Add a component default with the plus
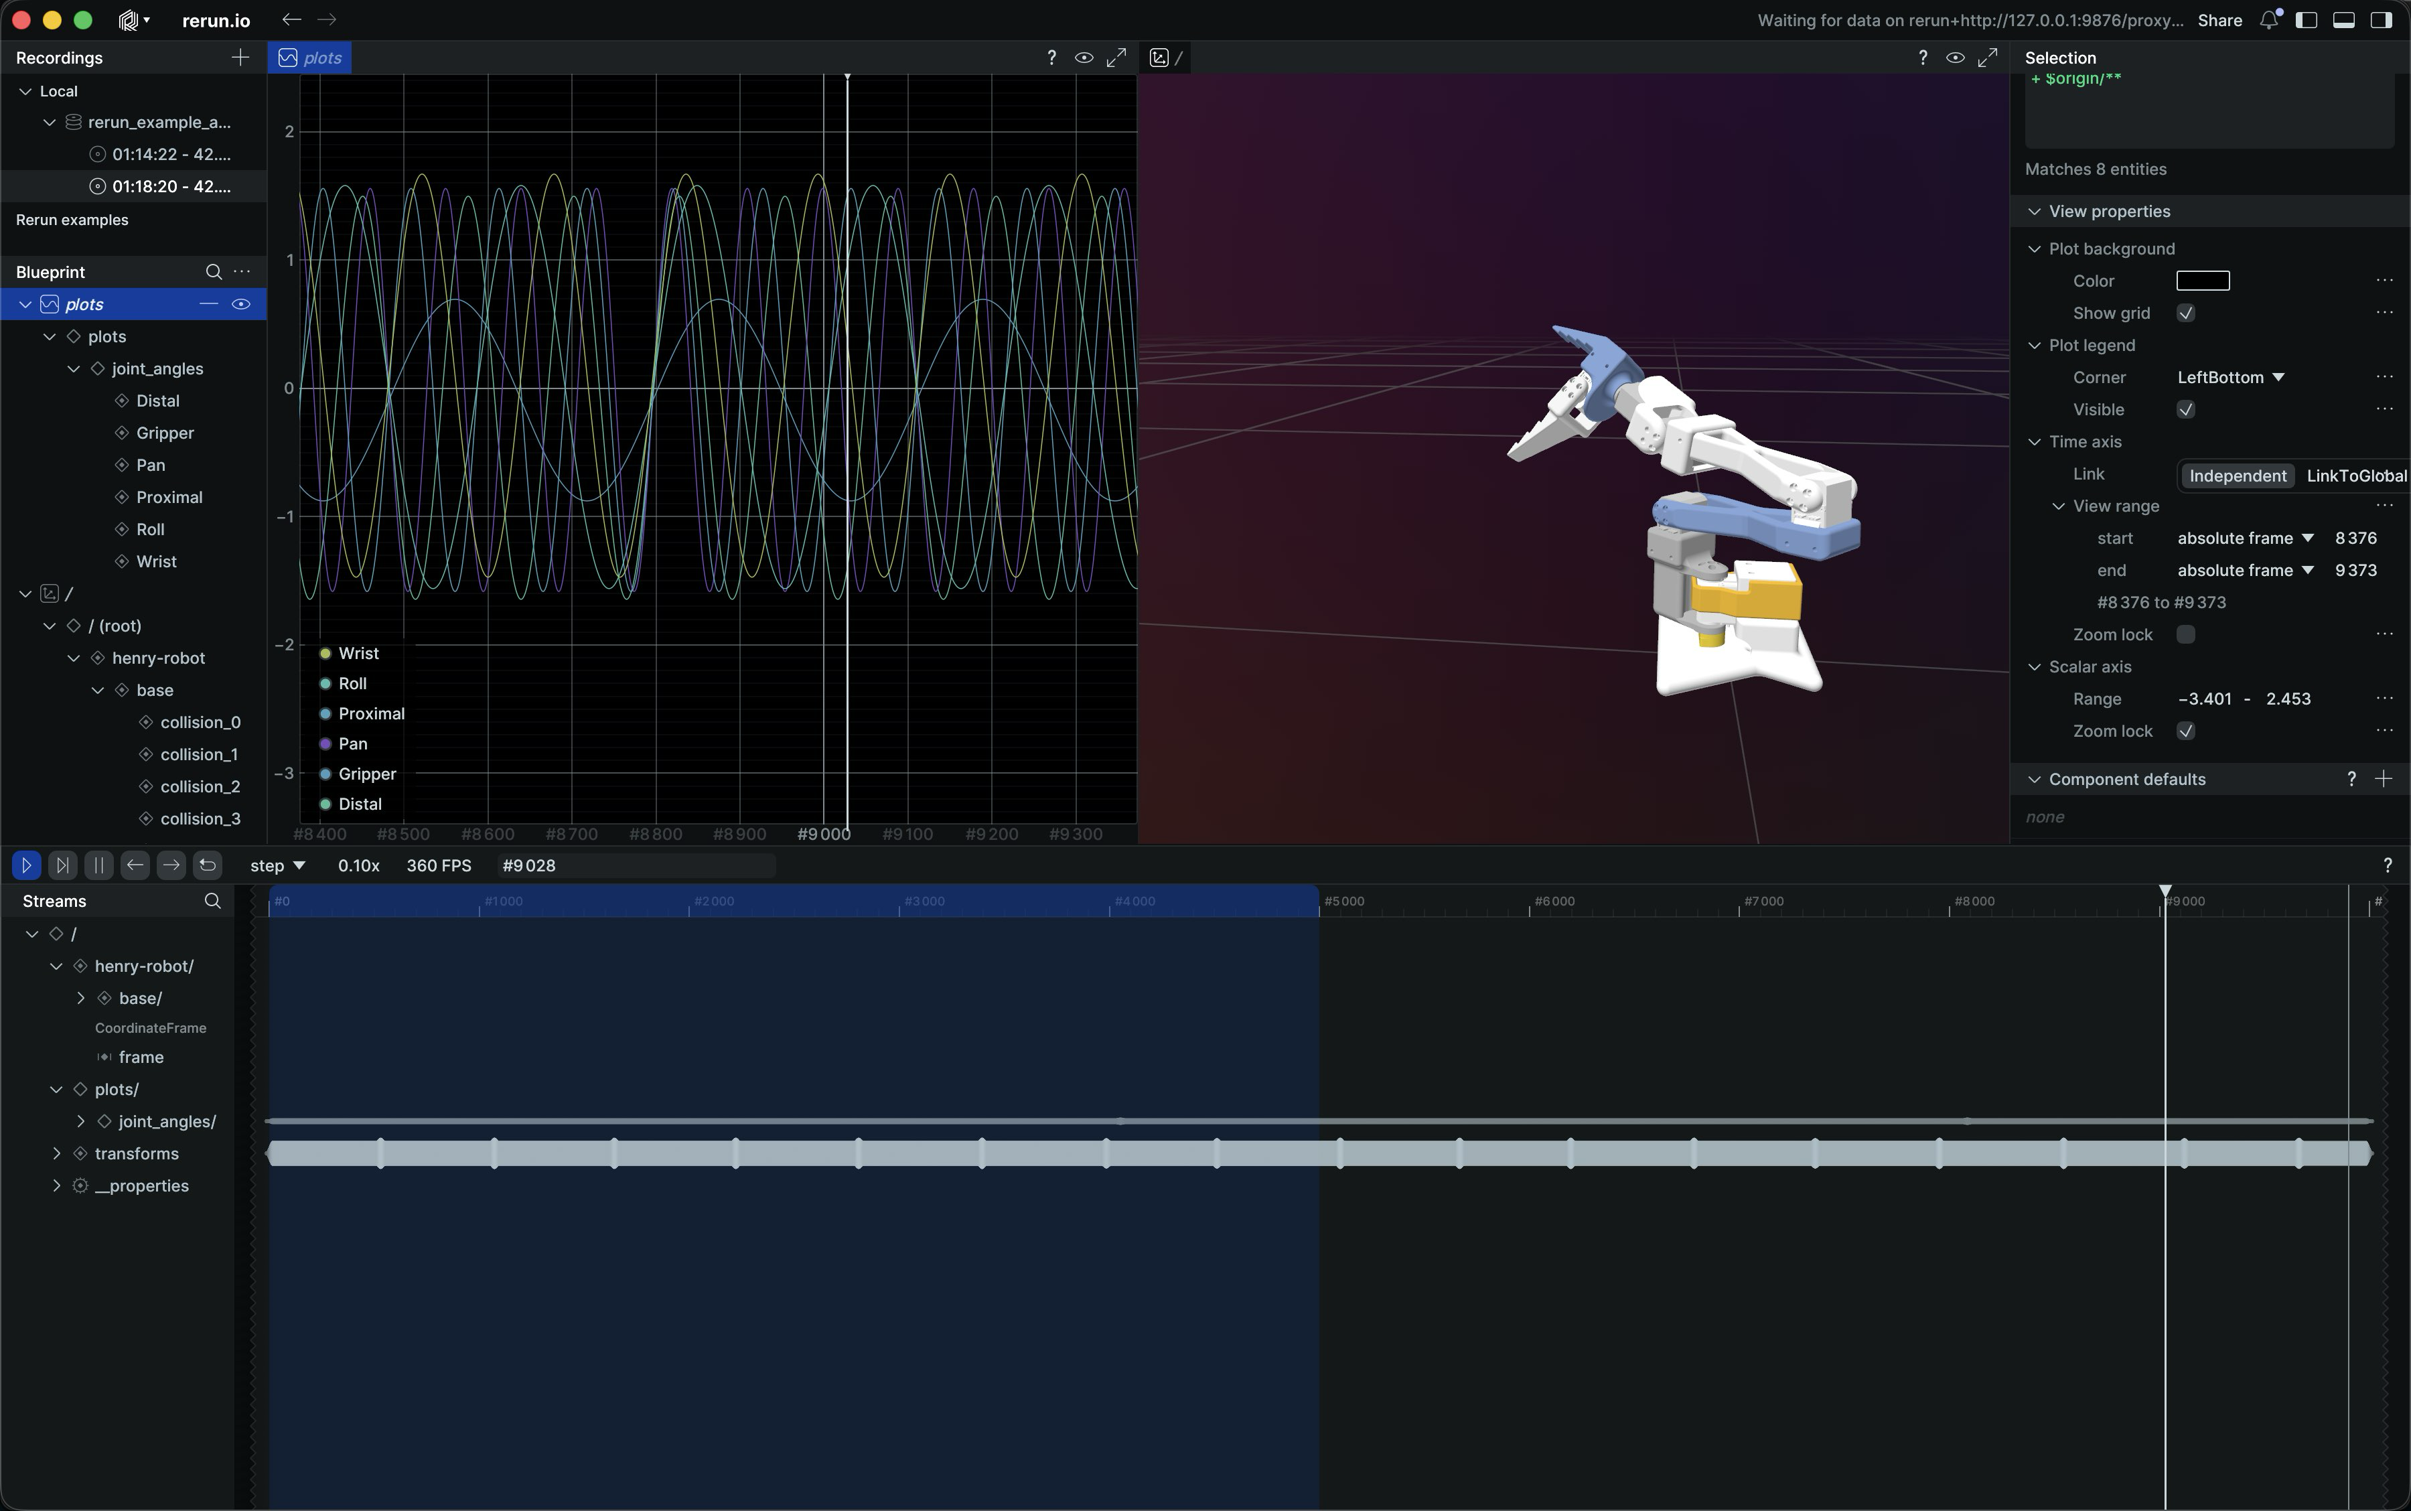Viewport: 2411px width, 1511px height. tap(2384, 780)
